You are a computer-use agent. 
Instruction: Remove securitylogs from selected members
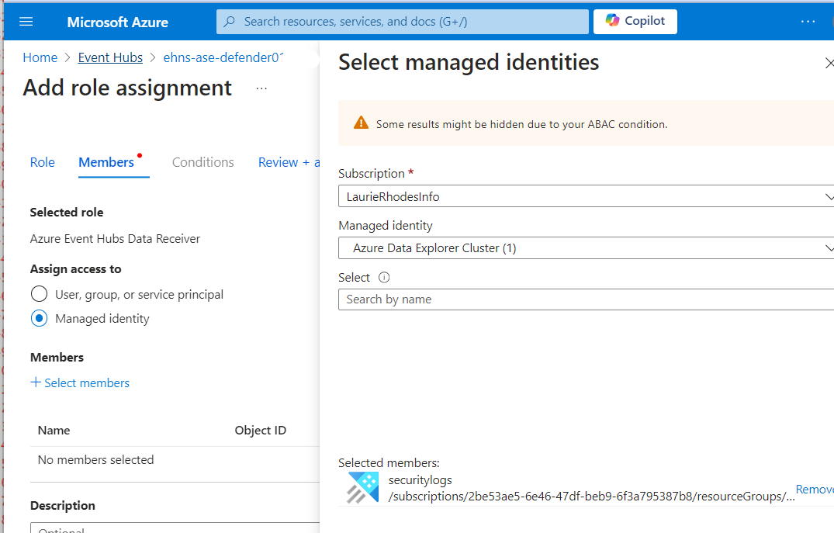[x=815, y=490]
